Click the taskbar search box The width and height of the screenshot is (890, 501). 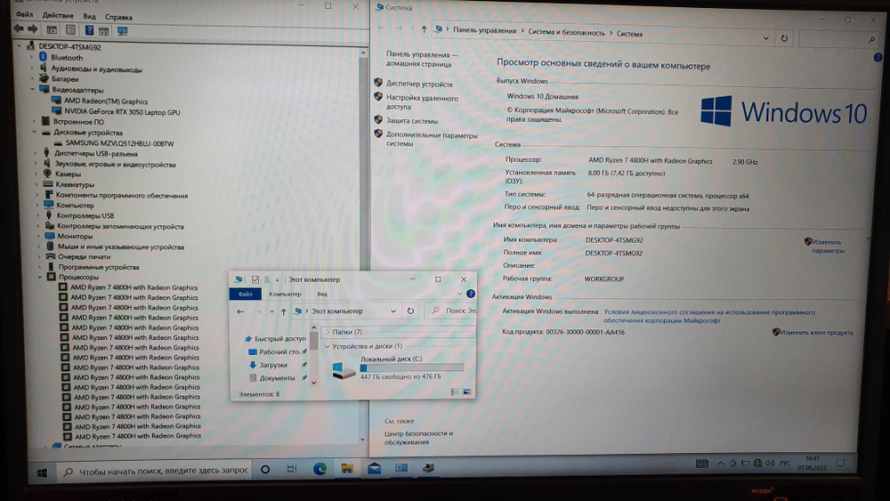pos(154,471)
